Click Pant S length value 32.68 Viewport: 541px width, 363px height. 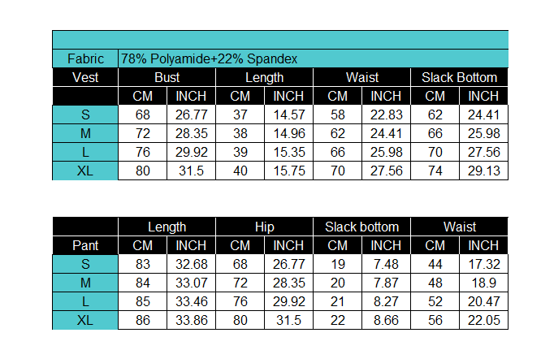tap(191, 264)
